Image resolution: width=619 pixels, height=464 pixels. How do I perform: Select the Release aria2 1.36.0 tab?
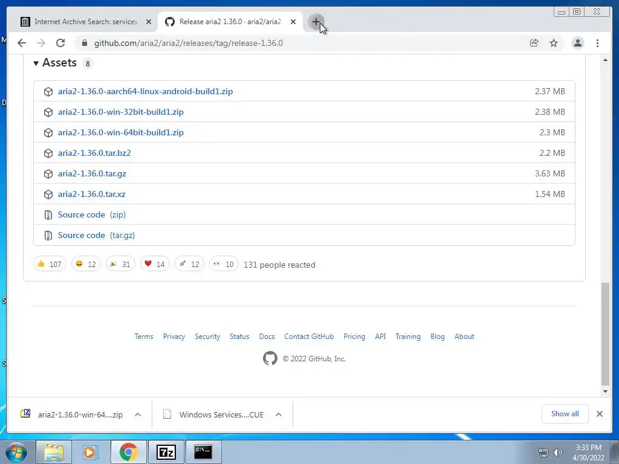(230, 22)
